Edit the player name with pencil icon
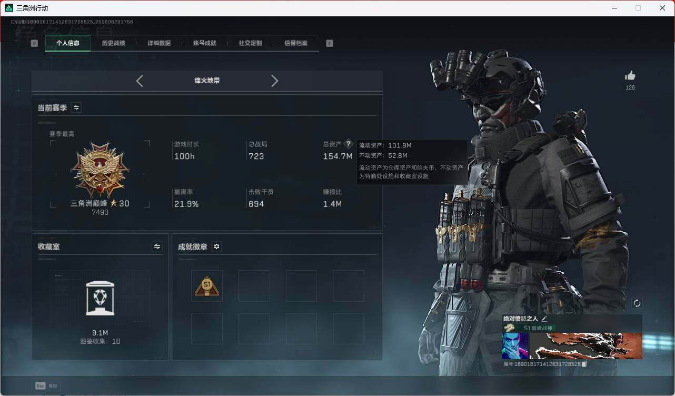675x396 pixels. pos(544,319)
